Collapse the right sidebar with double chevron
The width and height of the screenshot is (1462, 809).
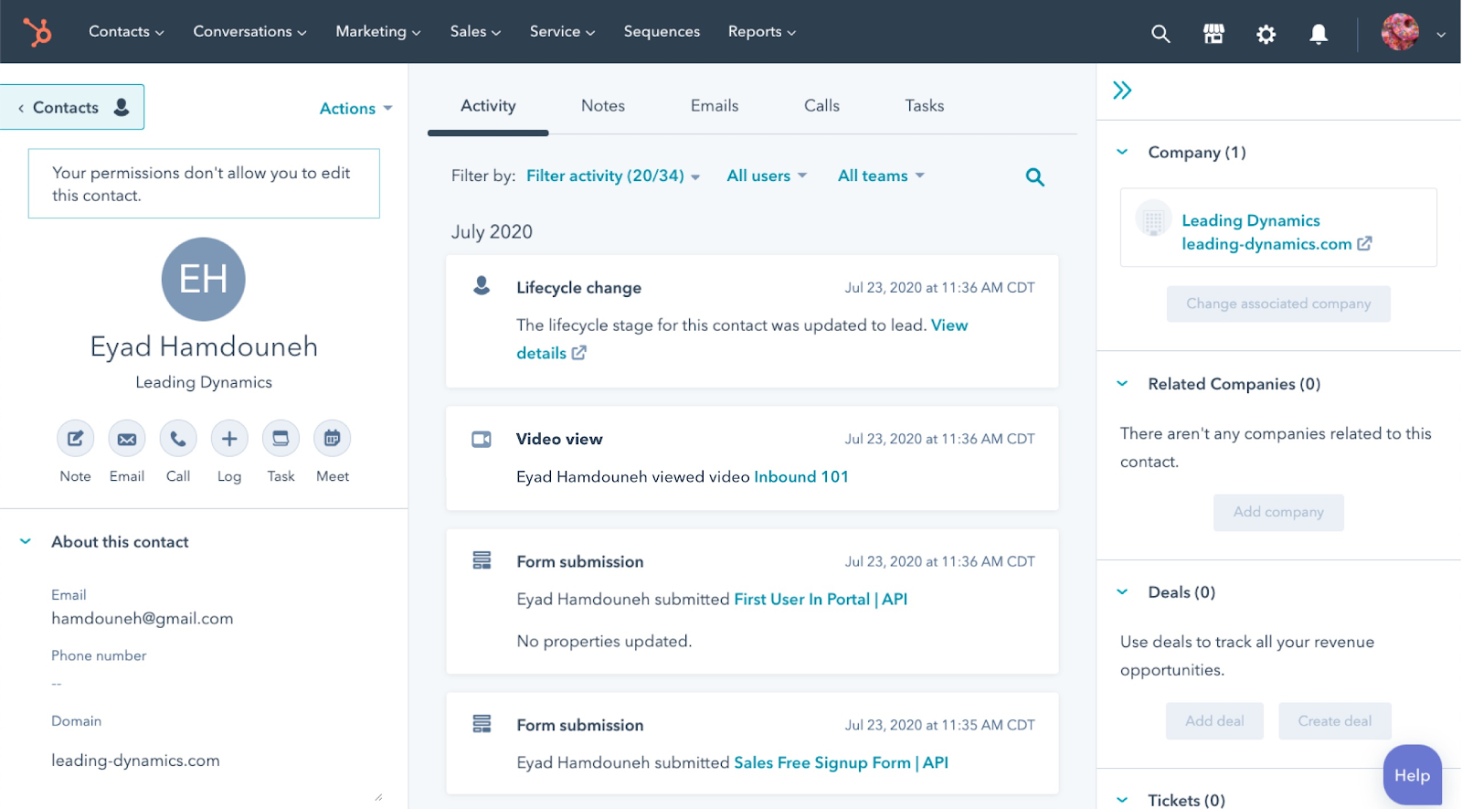[x=1122, y=90]
